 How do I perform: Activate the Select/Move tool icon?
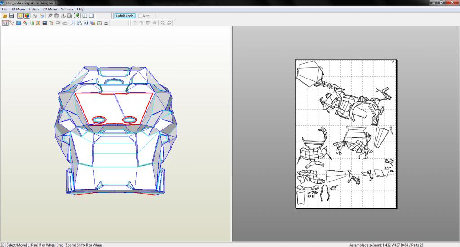pyautogui.click(x=5, y=22)
